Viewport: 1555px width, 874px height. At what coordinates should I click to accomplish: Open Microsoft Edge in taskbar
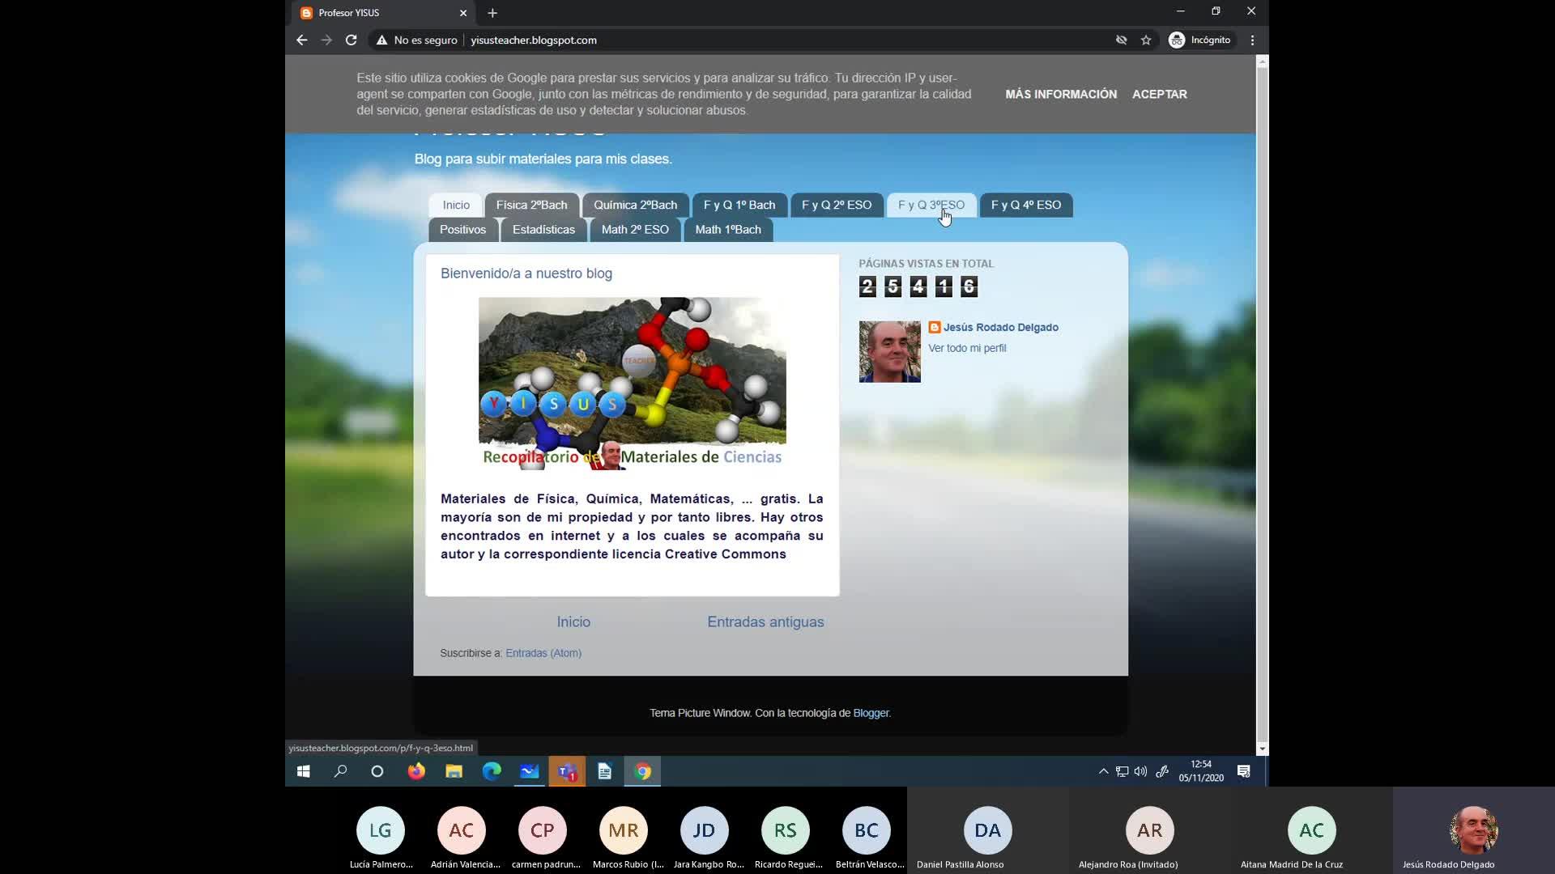pos(492,771)
